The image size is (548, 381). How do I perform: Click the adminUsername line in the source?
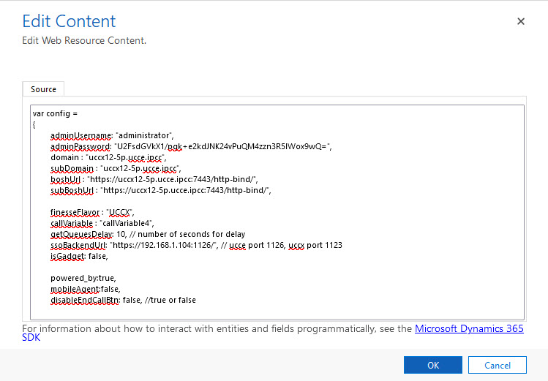tap(111, 135)
